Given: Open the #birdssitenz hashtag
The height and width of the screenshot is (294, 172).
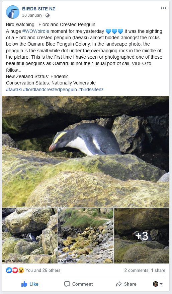Looking at the screenshot, I should click(91, 90).
